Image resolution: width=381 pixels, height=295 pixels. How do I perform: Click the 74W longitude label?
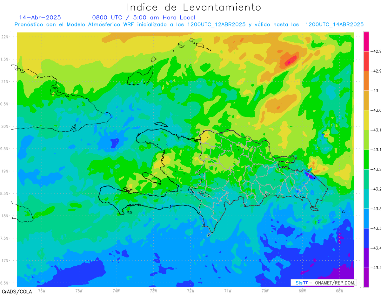click(x=116, y=291)
